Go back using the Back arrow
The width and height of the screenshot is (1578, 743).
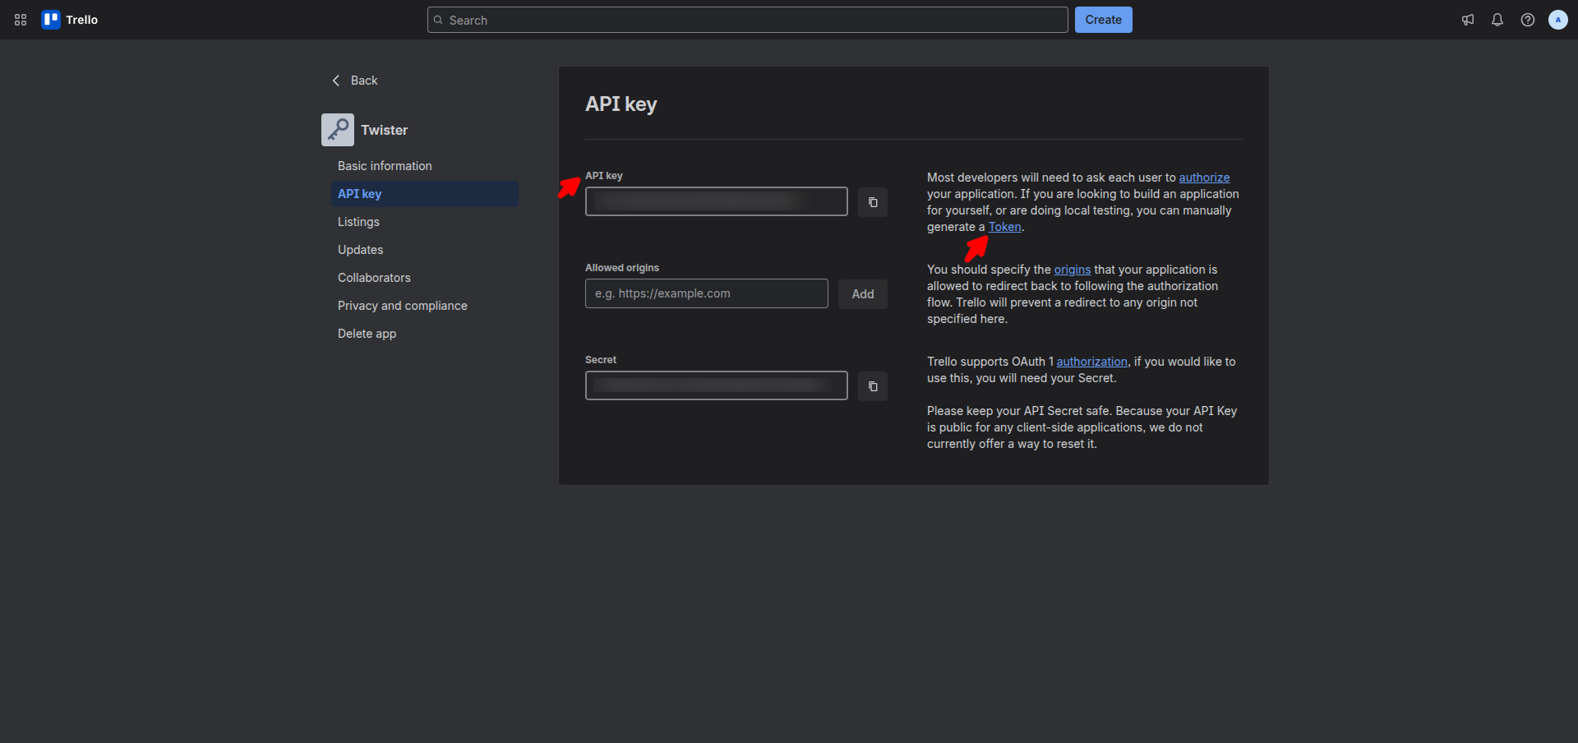[354, 81]
